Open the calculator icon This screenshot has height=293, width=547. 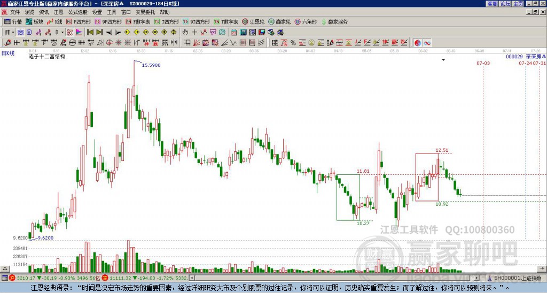point(243,33)
